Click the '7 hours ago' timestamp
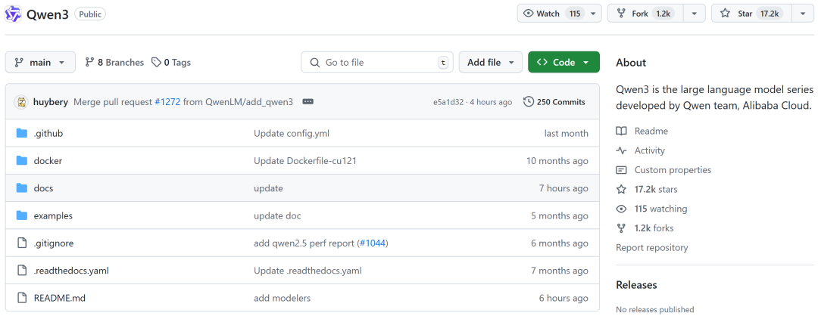 pos(564,188)
